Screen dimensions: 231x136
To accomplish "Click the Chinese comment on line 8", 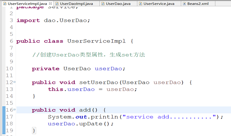I will coord(89,55).
